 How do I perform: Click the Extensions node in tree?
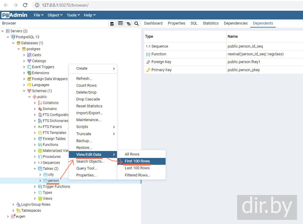pyautogui.click(x=40, y=73)
